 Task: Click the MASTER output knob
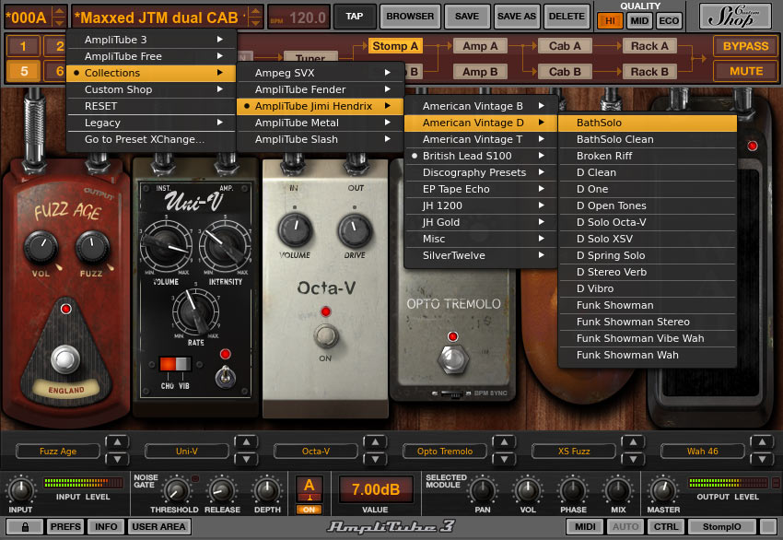pos(663,490)
